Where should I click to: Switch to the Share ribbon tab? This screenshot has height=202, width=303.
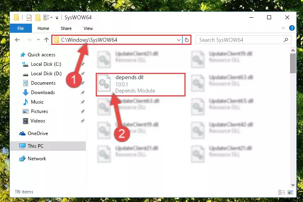(66, 28)
